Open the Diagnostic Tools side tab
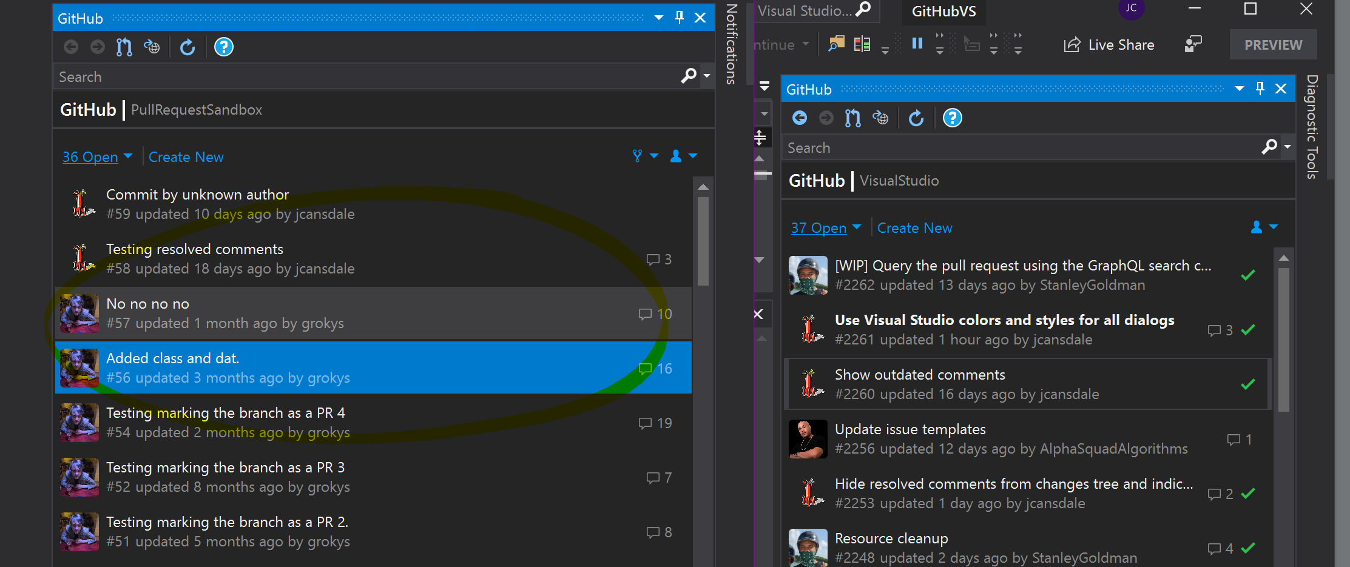The image size is (1350, 567). click(1312, 127)
